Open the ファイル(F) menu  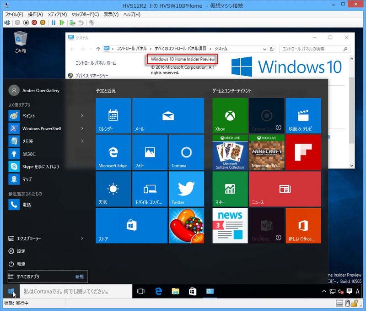click(x=14, y=15)
